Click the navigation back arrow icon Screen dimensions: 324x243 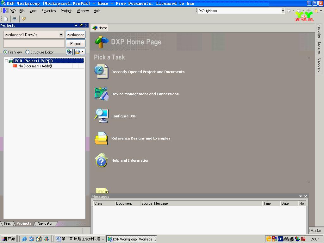[x=289, y=11]
